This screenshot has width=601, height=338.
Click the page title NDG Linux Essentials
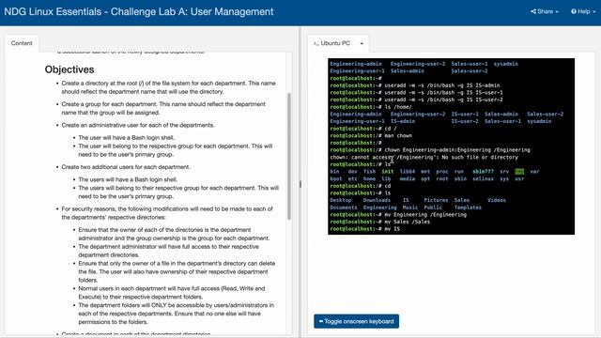[139, 11]
